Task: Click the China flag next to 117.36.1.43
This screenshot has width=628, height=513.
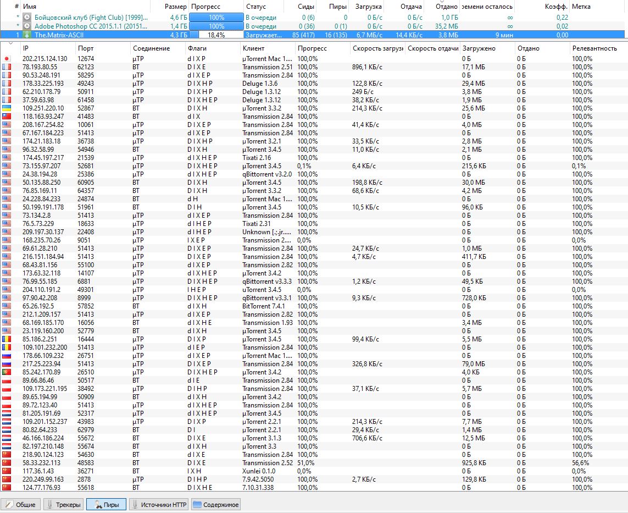Action: point(7,471)
